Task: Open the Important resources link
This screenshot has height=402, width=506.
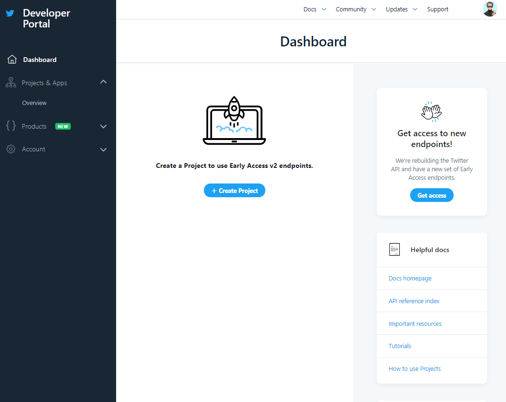Action: [x=415, y=323]
